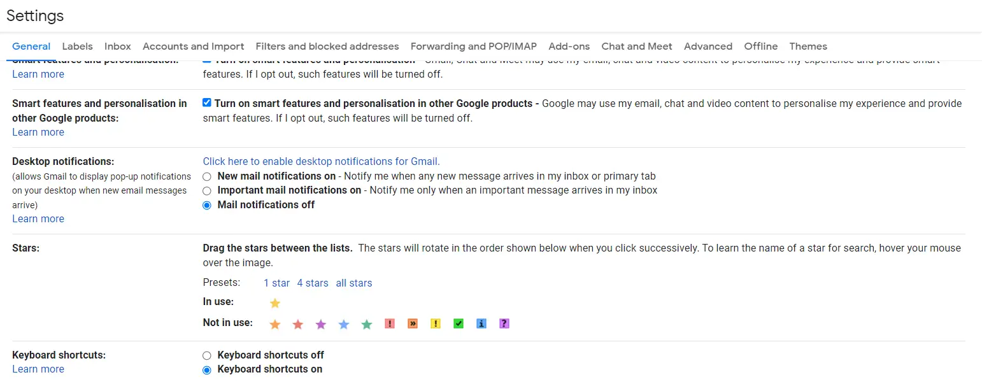Click the orange star in the Not in use row

pos(274,324)
